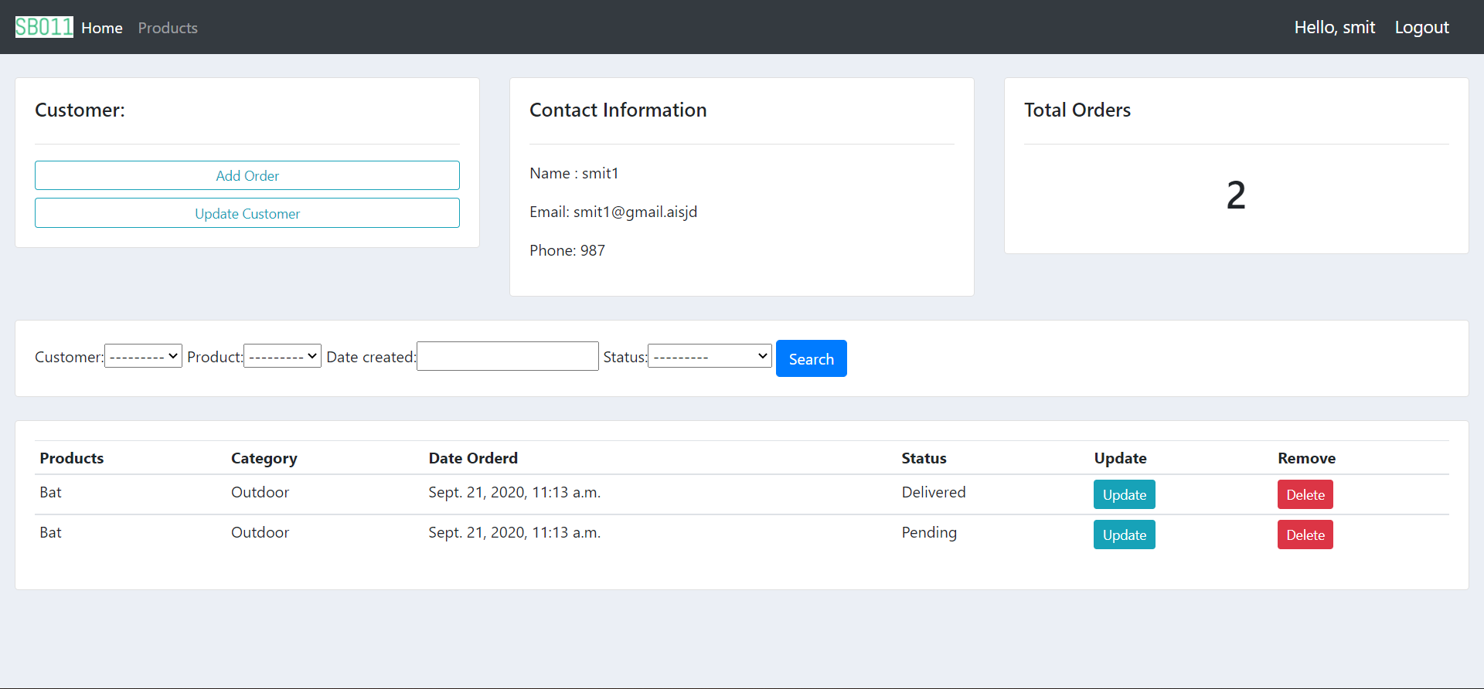Click the Category column header
This screenshot has height=689, width=1484.
[264, 458]
